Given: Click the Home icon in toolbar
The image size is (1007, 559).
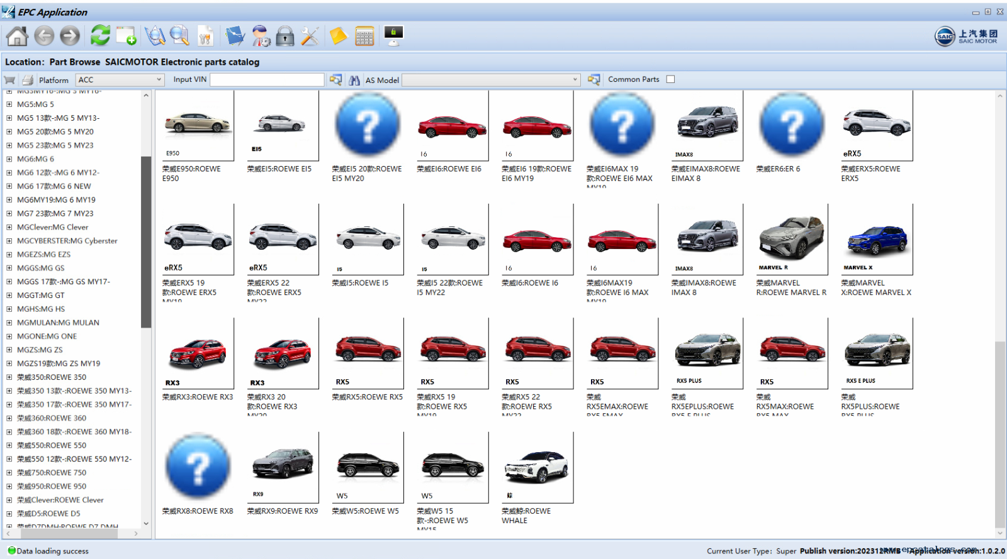Looking at the screenshot, I should 17,36.
